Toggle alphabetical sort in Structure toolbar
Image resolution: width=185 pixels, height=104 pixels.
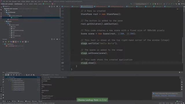(6, 42)
